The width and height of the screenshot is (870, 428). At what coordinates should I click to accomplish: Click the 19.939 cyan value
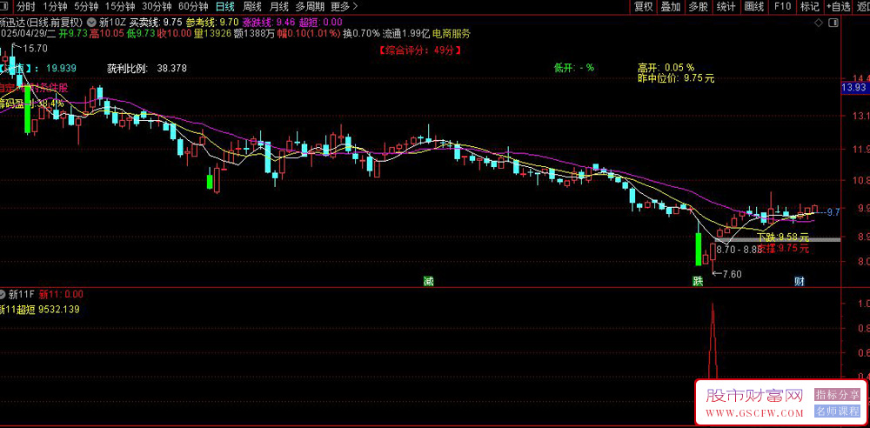coord(62,68)
